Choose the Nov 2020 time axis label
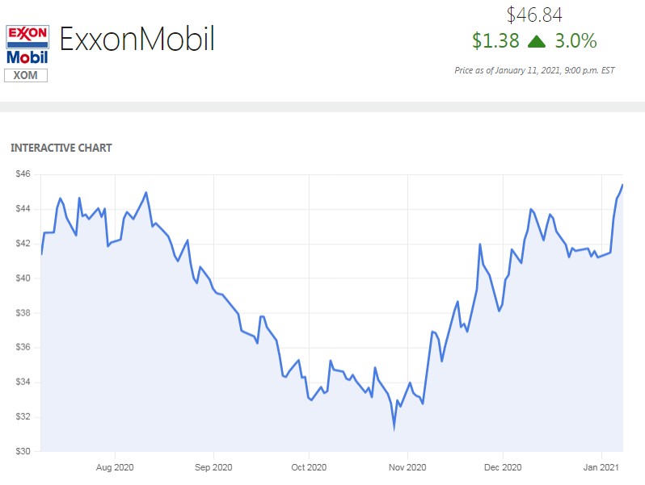645x485 pixels. pyautogui.click(x=407, y=466)
